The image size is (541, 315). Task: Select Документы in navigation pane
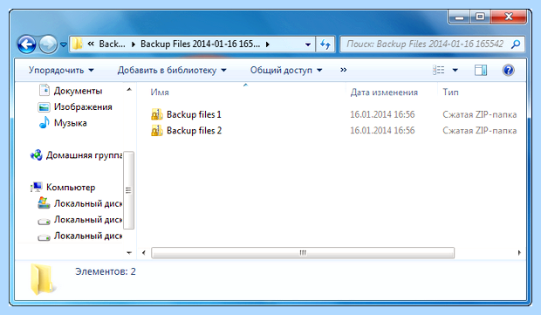point(78,91)
